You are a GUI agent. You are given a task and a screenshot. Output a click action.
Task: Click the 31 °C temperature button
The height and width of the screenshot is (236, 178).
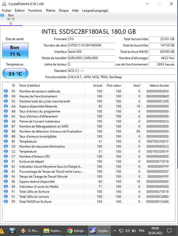[x=15, y=74]
